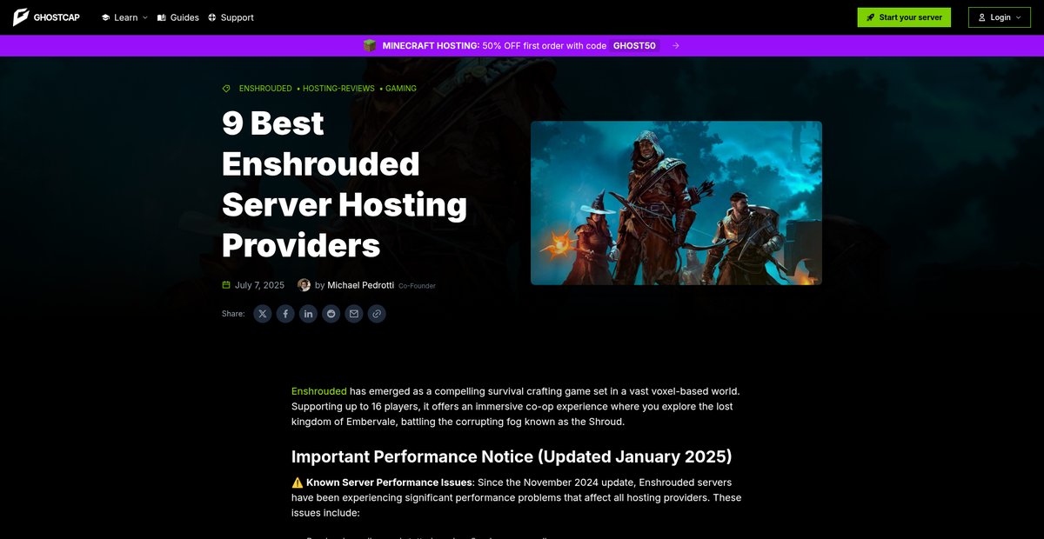Viewport: 1044px width, 539px height.
Task: Follow the green Enshrouded link in the intro
Action: pos(318,391)
